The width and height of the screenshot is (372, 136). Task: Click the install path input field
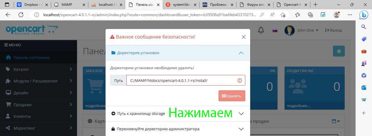[182, 80]
